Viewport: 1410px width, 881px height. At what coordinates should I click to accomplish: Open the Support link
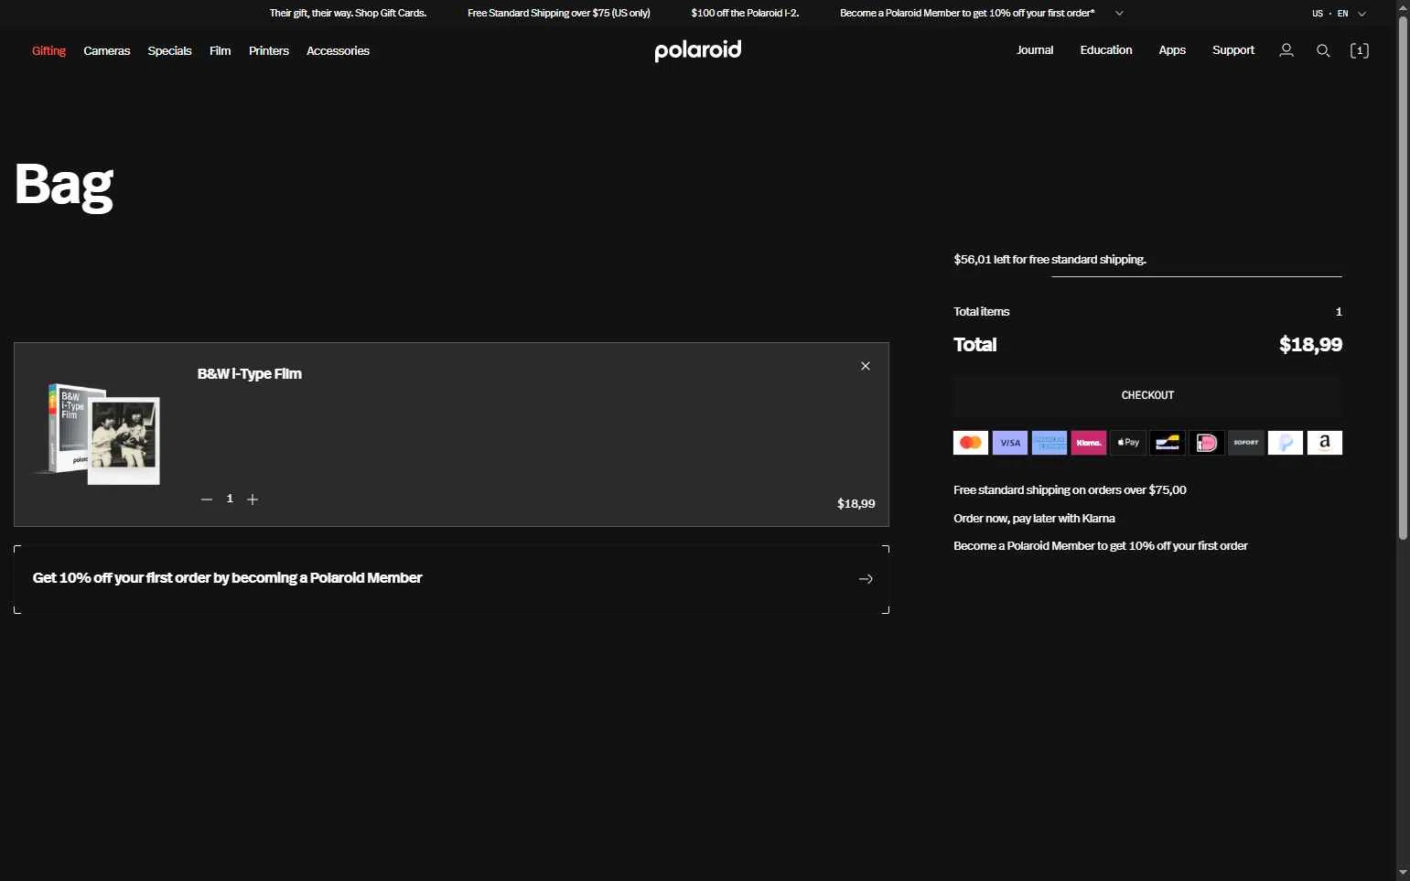[x=1233, y=50]
